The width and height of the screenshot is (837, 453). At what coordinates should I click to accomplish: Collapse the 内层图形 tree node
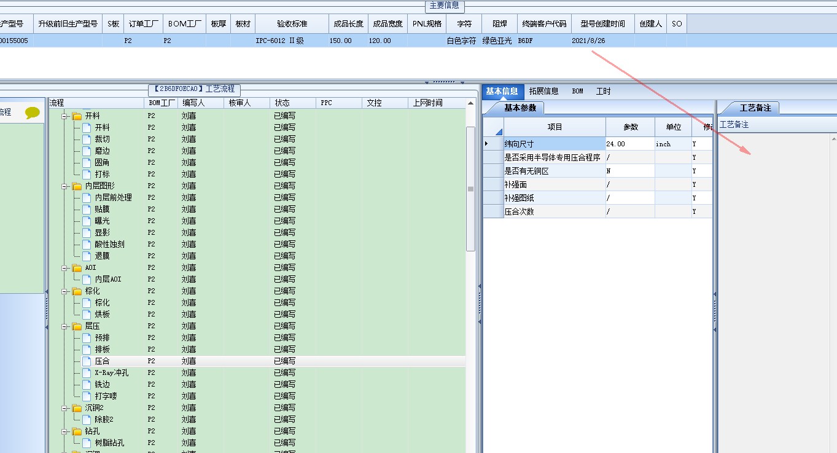point(64,186)
